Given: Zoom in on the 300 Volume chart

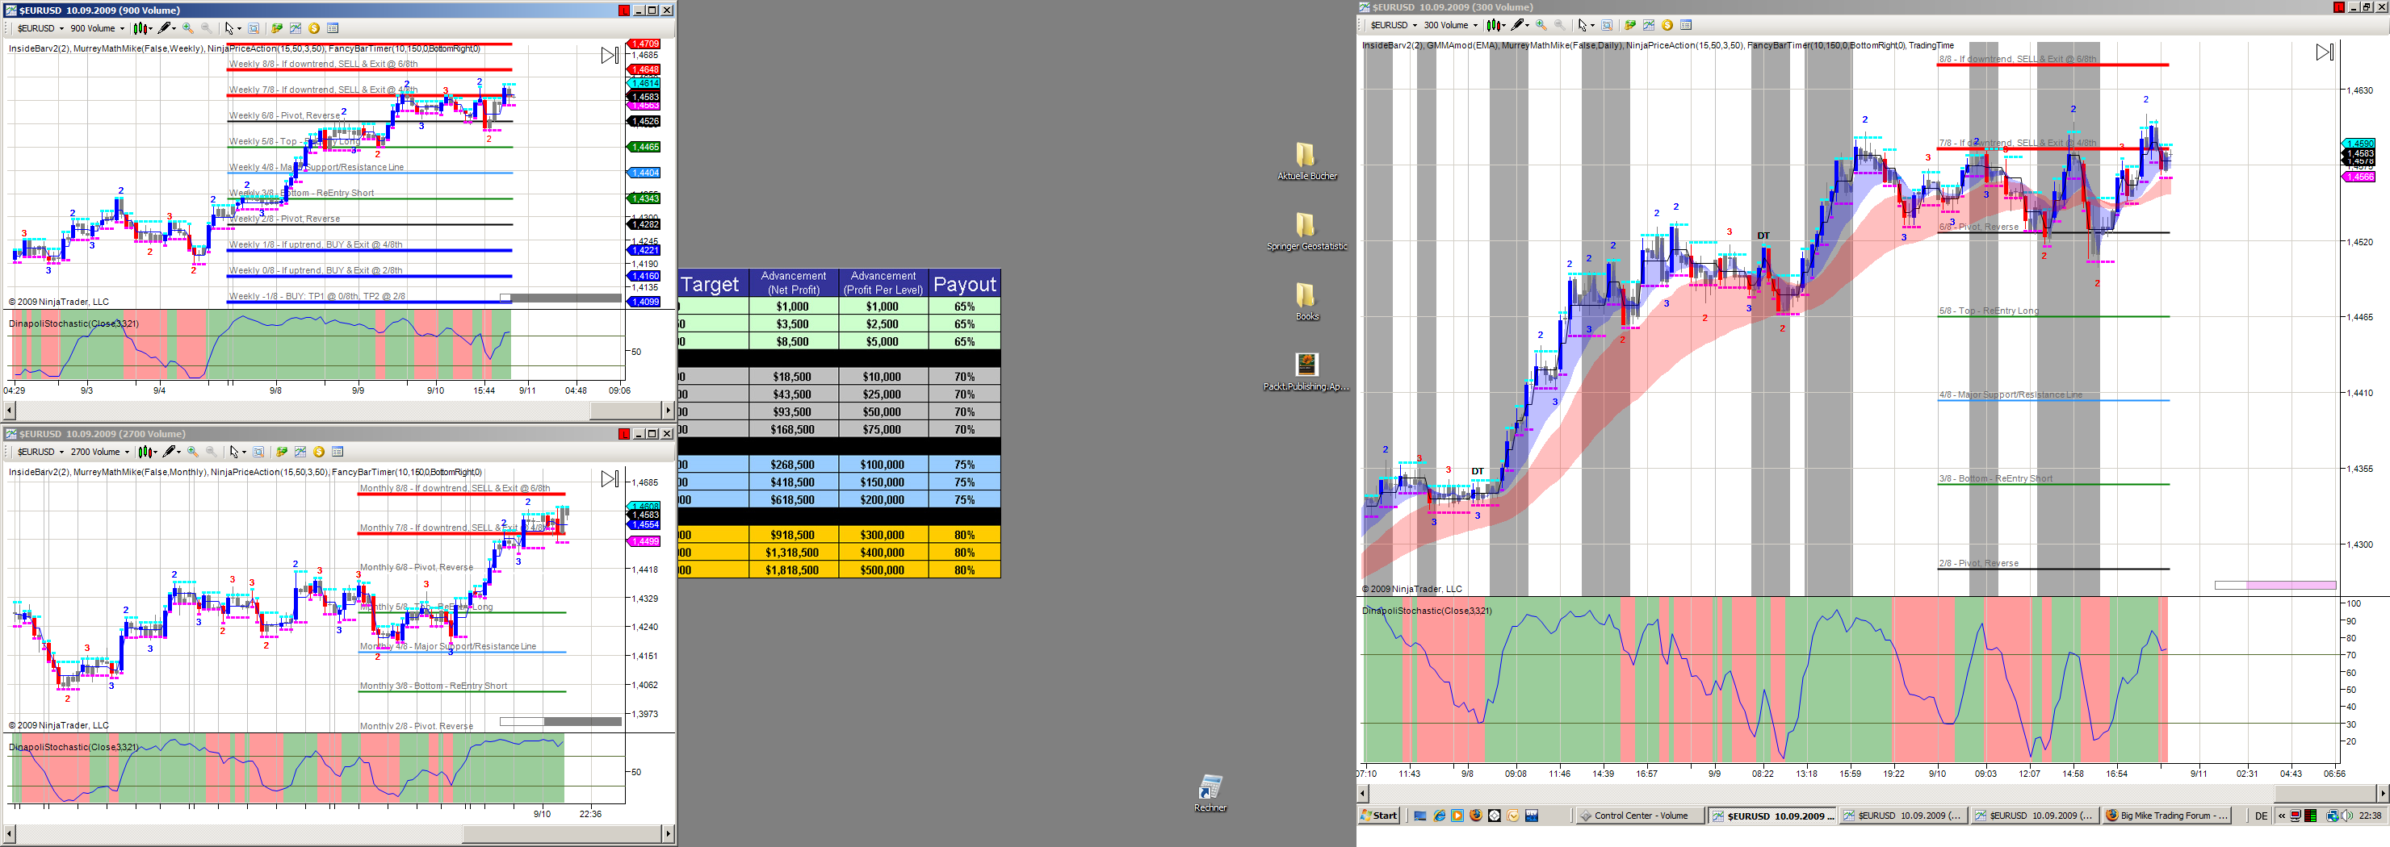Looking at the screenshot, I should (1541, 25).
